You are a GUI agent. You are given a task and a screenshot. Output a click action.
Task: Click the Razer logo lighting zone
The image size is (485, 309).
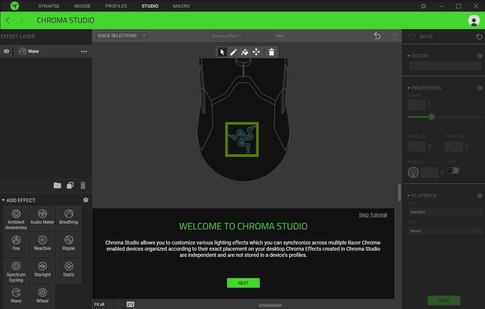(x=242, y=139)
